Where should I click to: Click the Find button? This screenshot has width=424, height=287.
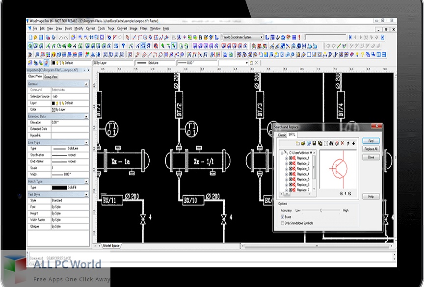pos(371,141)
